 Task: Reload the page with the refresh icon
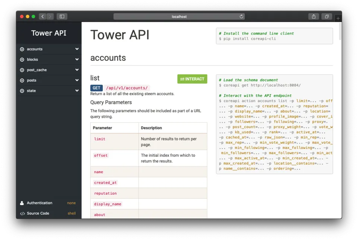(241, 16)
